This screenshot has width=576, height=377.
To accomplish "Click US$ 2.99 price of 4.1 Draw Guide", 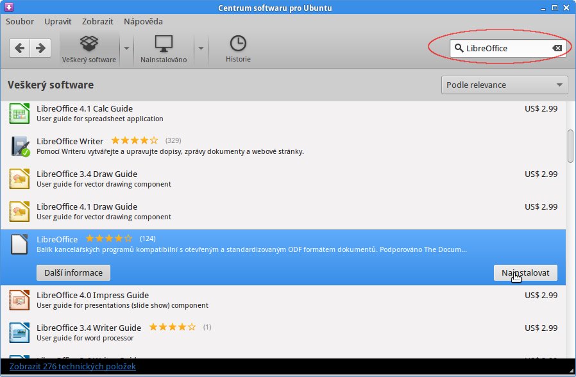I will [541, 206].
